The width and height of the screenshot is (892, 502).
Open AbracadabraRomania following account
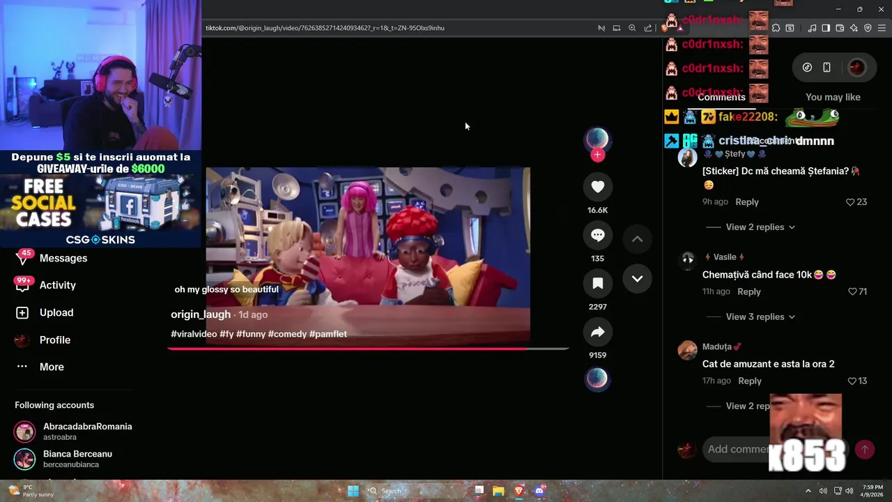point(73,432)
